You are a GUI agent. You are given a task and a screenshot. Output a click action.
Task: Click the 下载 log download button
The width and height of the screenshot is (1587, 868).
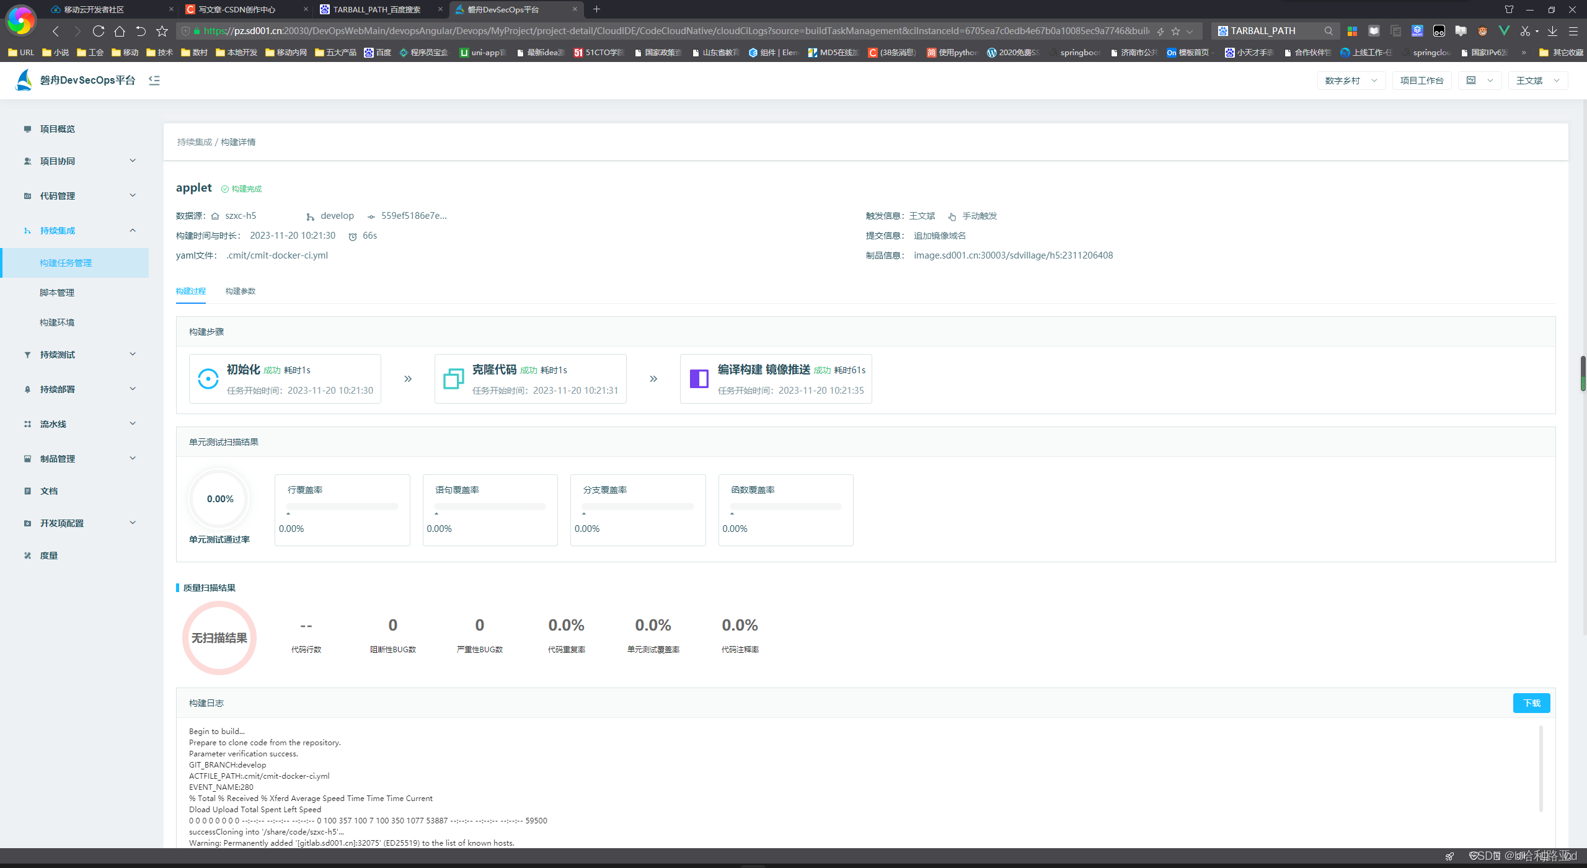click(1531, 703)
